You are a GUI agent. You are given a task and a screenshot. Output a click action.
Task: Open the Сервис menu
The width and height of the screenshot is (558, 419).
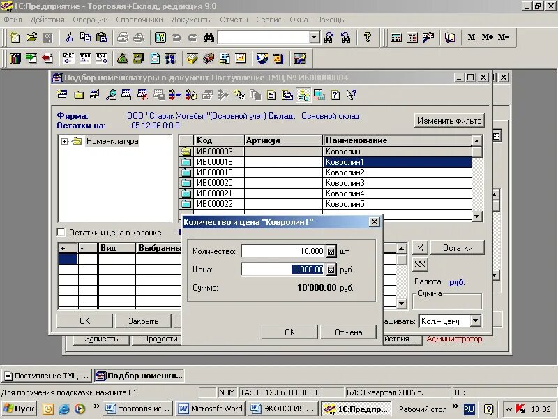pos(269,20)
